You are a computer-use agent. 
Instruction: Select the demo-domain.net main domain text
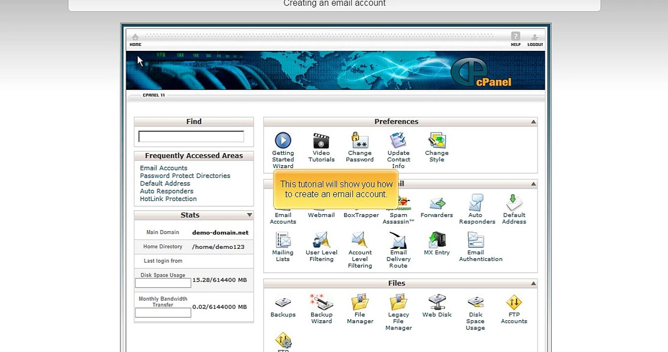220,233
